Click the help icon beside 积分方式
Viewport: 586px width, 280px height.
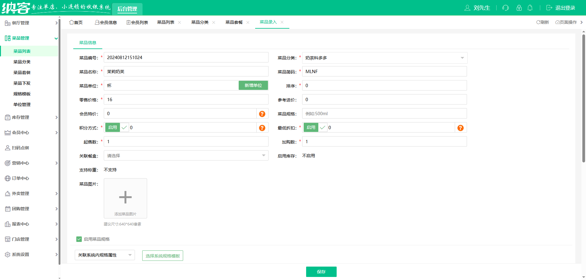click(x=262, y=128)
